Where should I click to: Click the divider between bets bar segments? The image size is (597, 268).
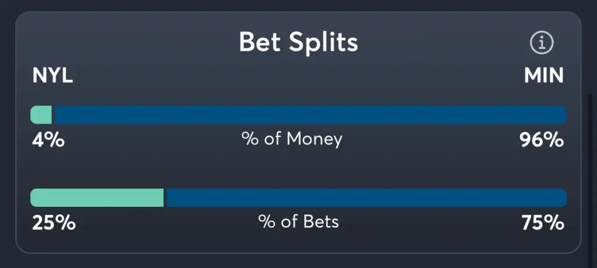165,198
